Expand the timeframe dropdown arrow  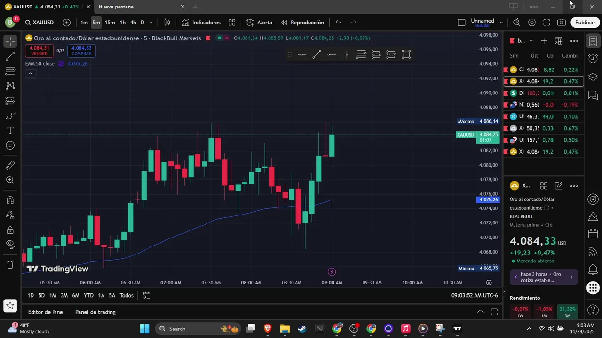pos(150,23)
